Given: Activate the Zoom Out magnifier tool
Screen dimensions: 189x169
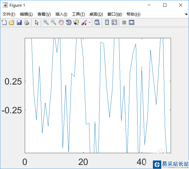Looking at the screenshot, I should (54, 22).
